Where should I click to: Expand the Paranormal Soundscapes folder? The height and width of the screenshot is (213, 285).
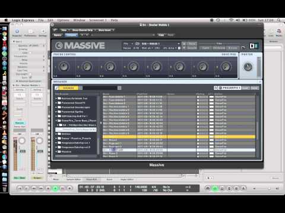[56, 107]
